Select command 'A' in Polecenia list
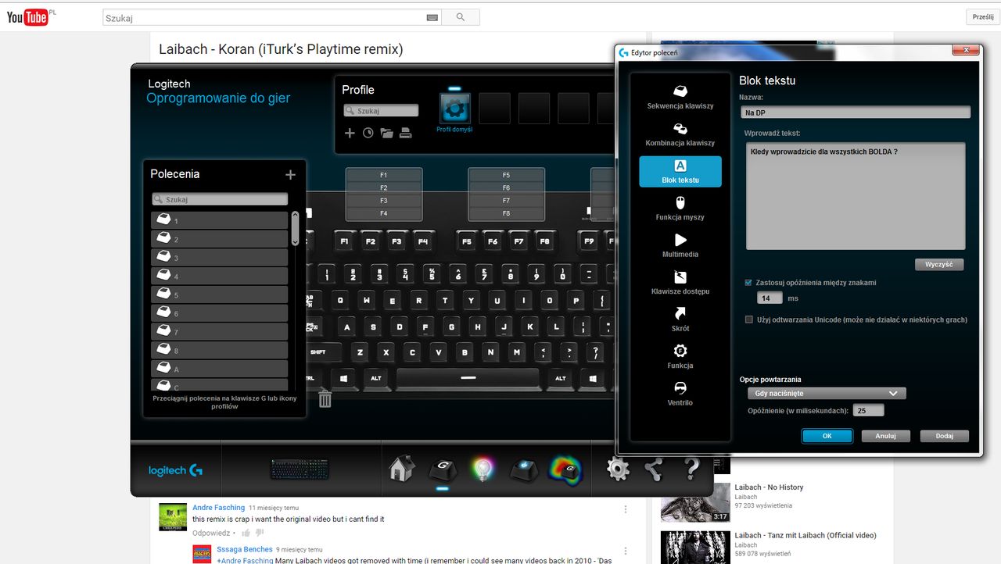 tap(220, 369)
